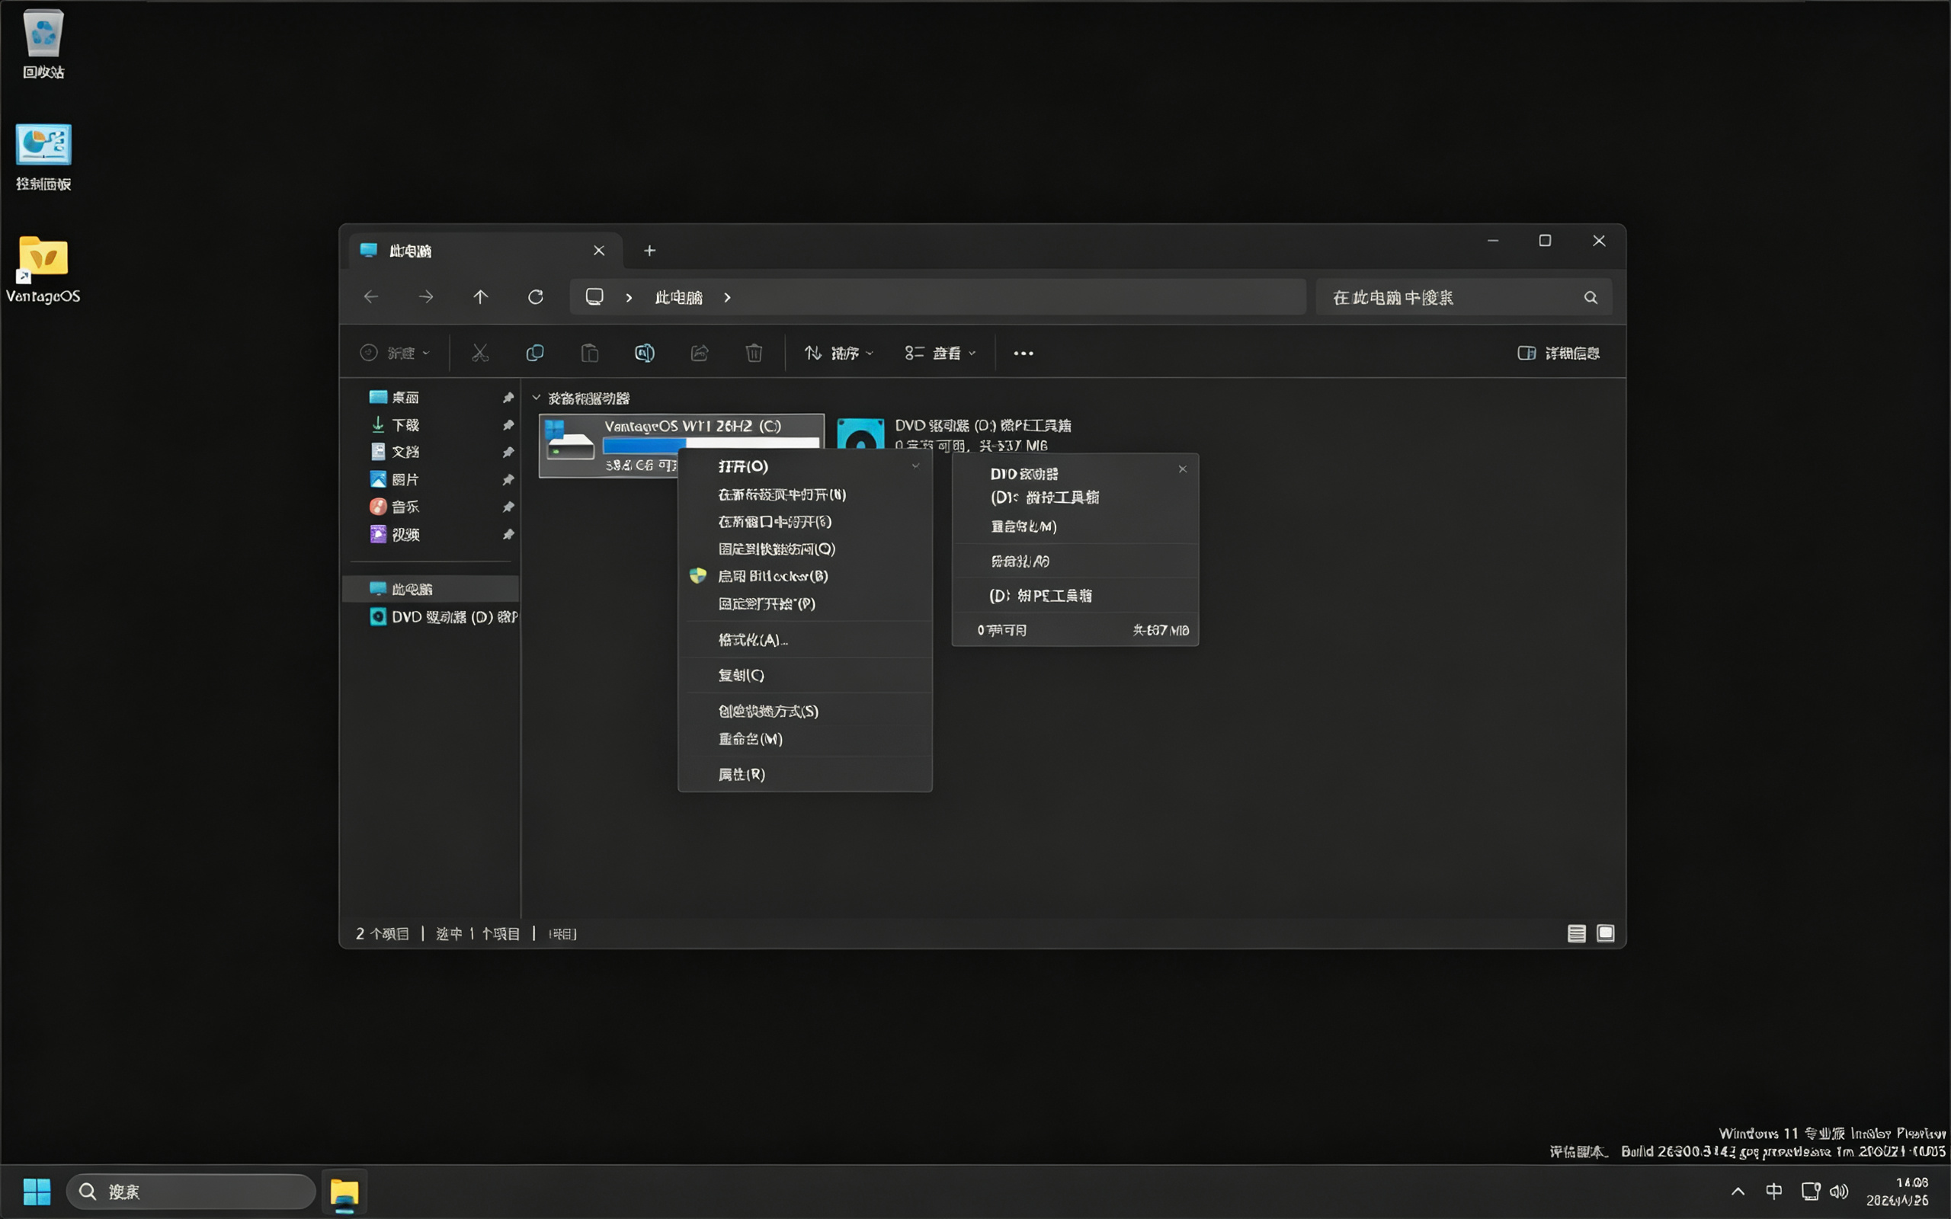Screen dimensions: 1951x1219
Task: Open the network tray icon
Action: point(1811,1191)
